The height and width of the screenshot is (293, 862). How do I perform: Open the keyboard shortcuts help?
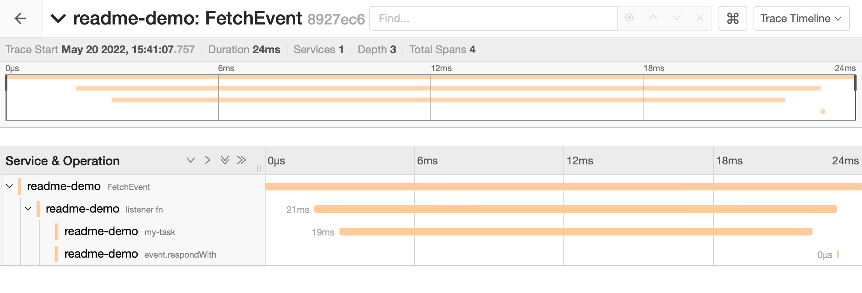click(x=733, y=18)
